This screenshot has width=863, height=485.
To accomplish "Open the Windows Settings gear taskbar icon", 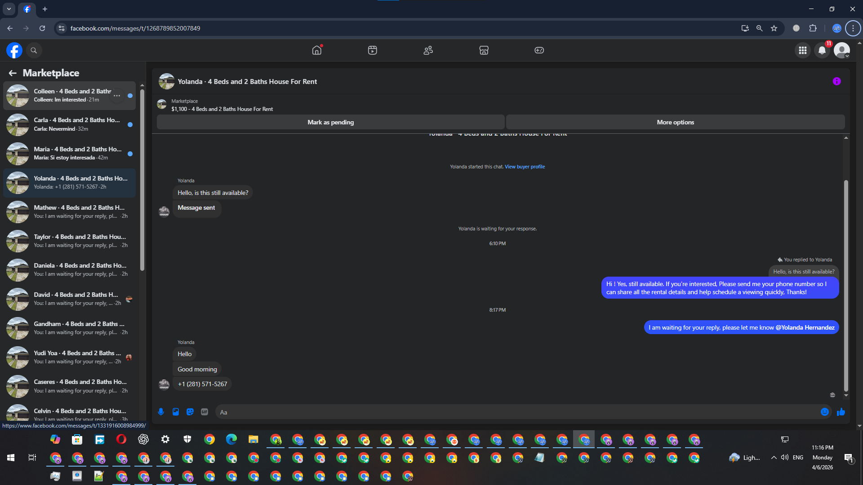I will [165, 439].
